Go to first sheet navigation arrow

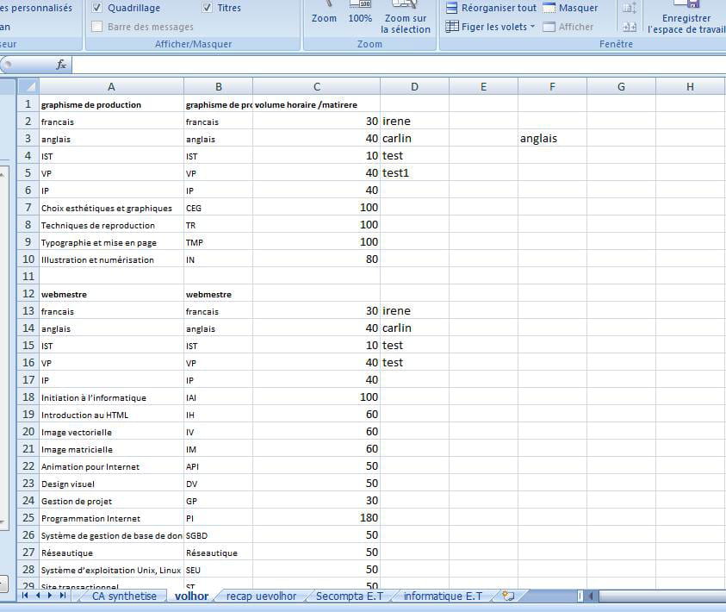tap(25, 596)
